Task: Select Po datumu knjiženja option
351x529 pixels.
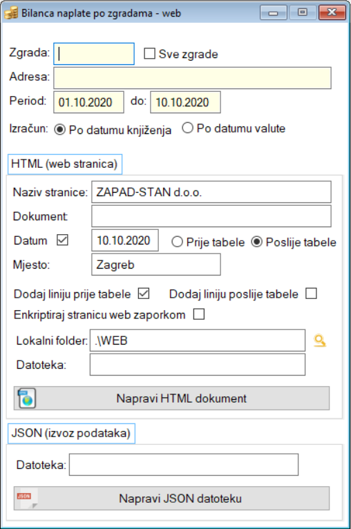Action: pos(59,130)
